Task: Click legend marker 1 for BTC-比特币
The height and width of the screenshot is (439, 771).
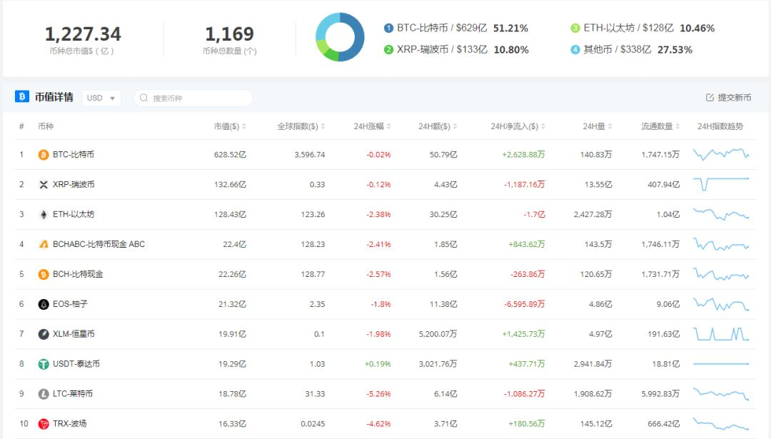Action: 388,28
